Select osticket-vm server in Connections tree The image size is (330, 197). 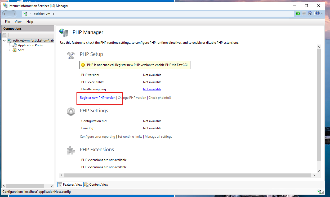click(33, 41)
